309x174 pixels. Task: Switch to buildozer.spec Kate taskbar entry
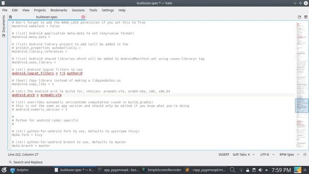pyautogui.click(x=74, y=170)
